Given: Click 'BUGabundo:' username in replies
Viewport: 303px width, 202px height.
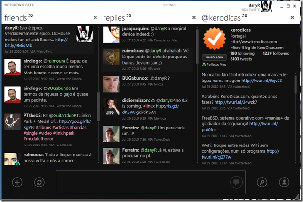Looking at the screenshot, I should point(135,78).
